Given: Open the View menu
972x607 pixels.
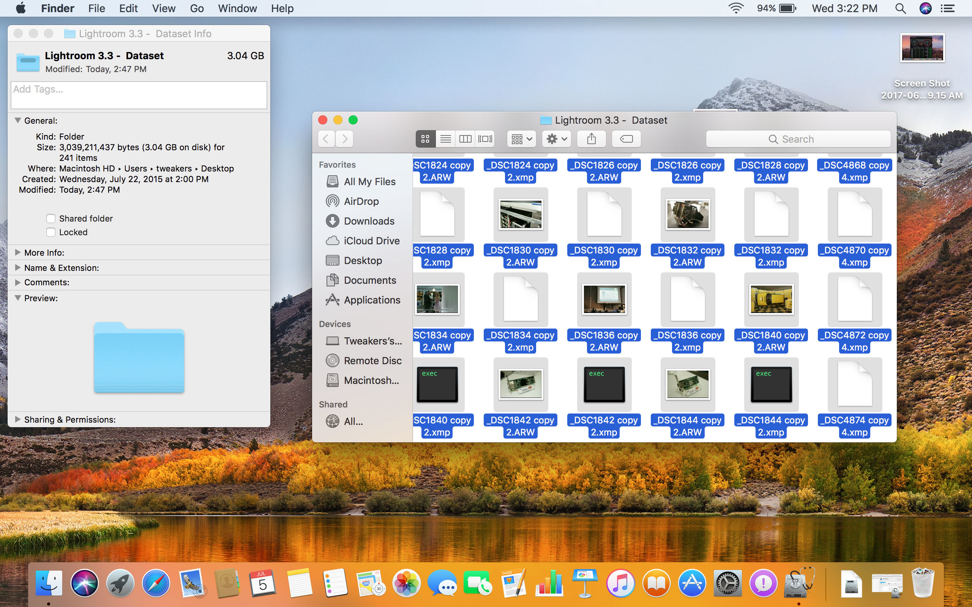Looking at the screenshot, I should coord(164,8).
